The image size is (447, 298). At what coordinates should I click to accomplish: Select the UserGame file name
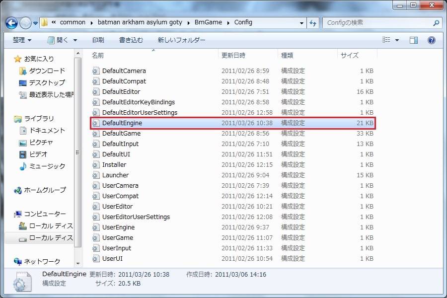click(118, 238)
